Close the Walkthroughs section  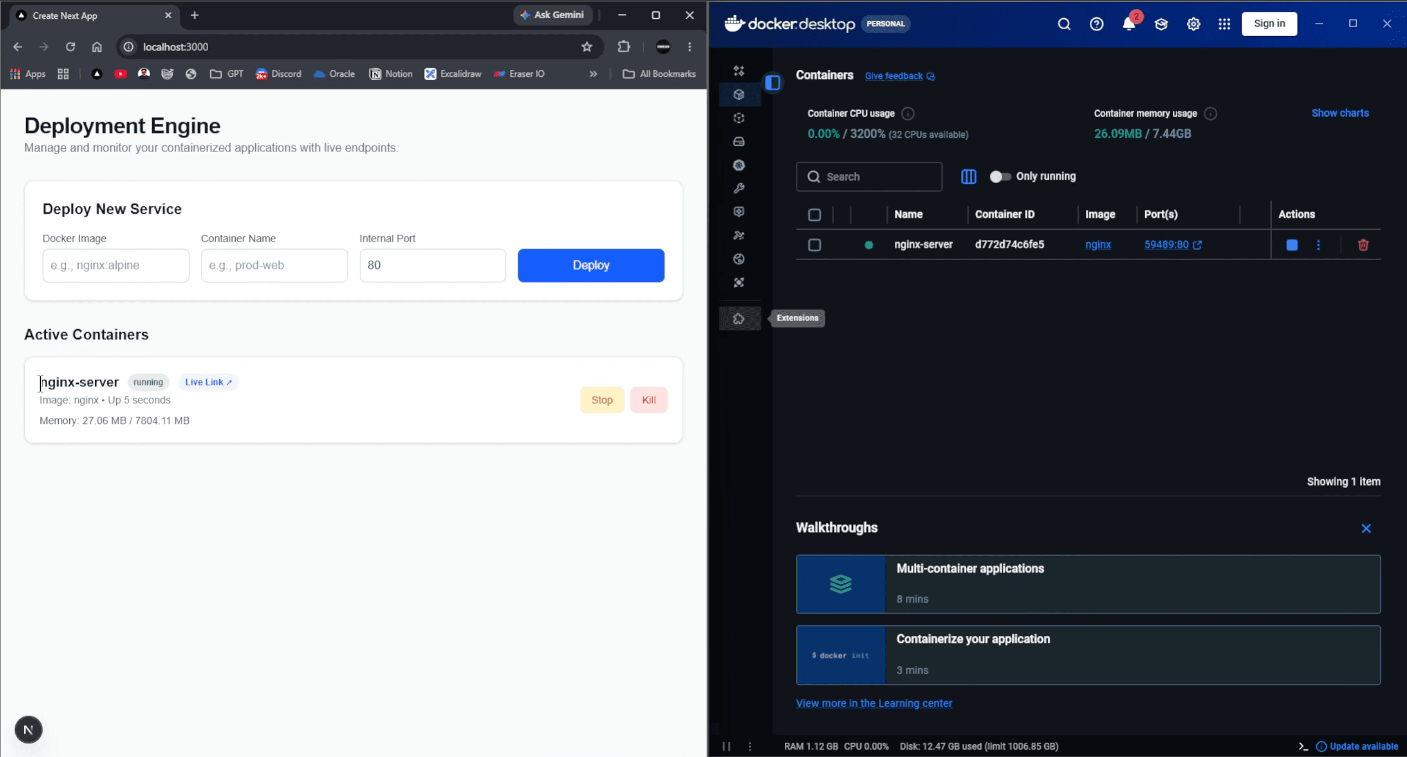[x=1366, y=528]
